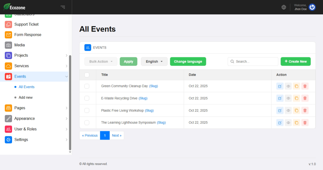Open the Form Response menu item
The width and height of the screenshot is (323, 170).
[28, 35]
